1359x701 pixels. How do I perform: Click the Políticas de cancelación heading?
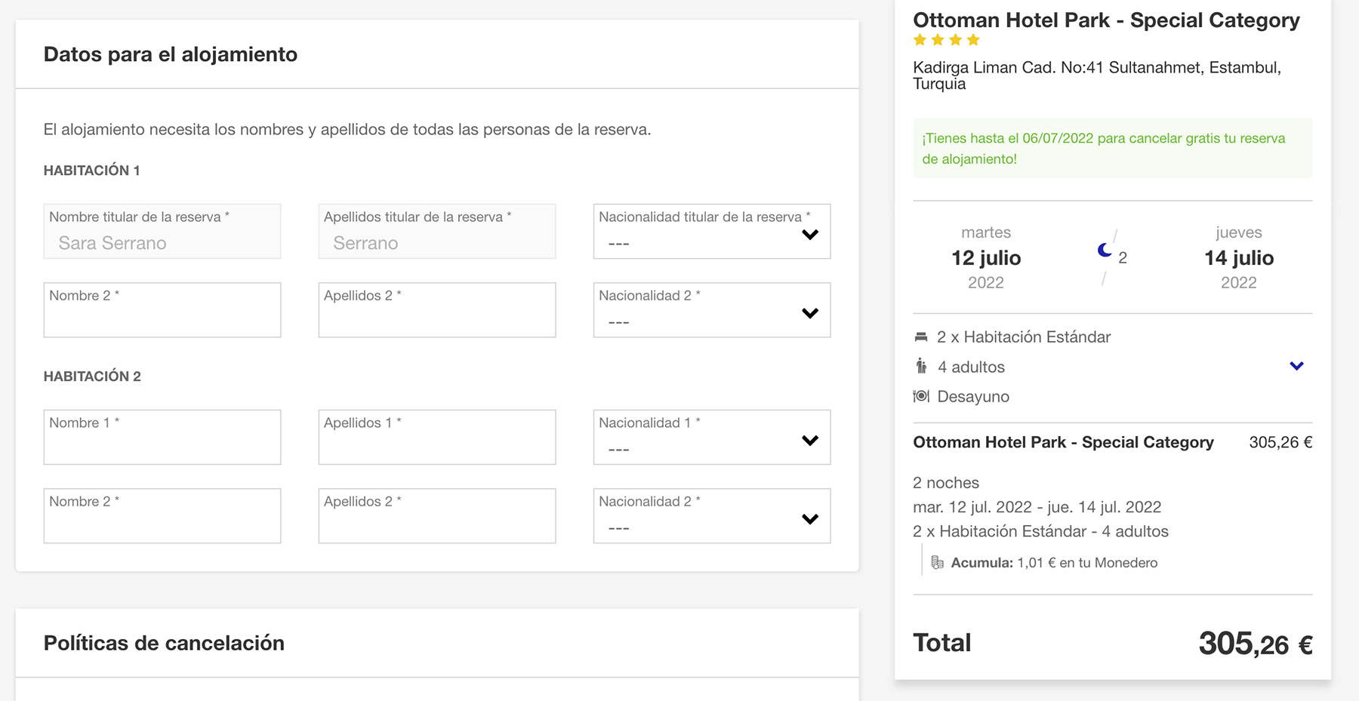coord(164,643)
